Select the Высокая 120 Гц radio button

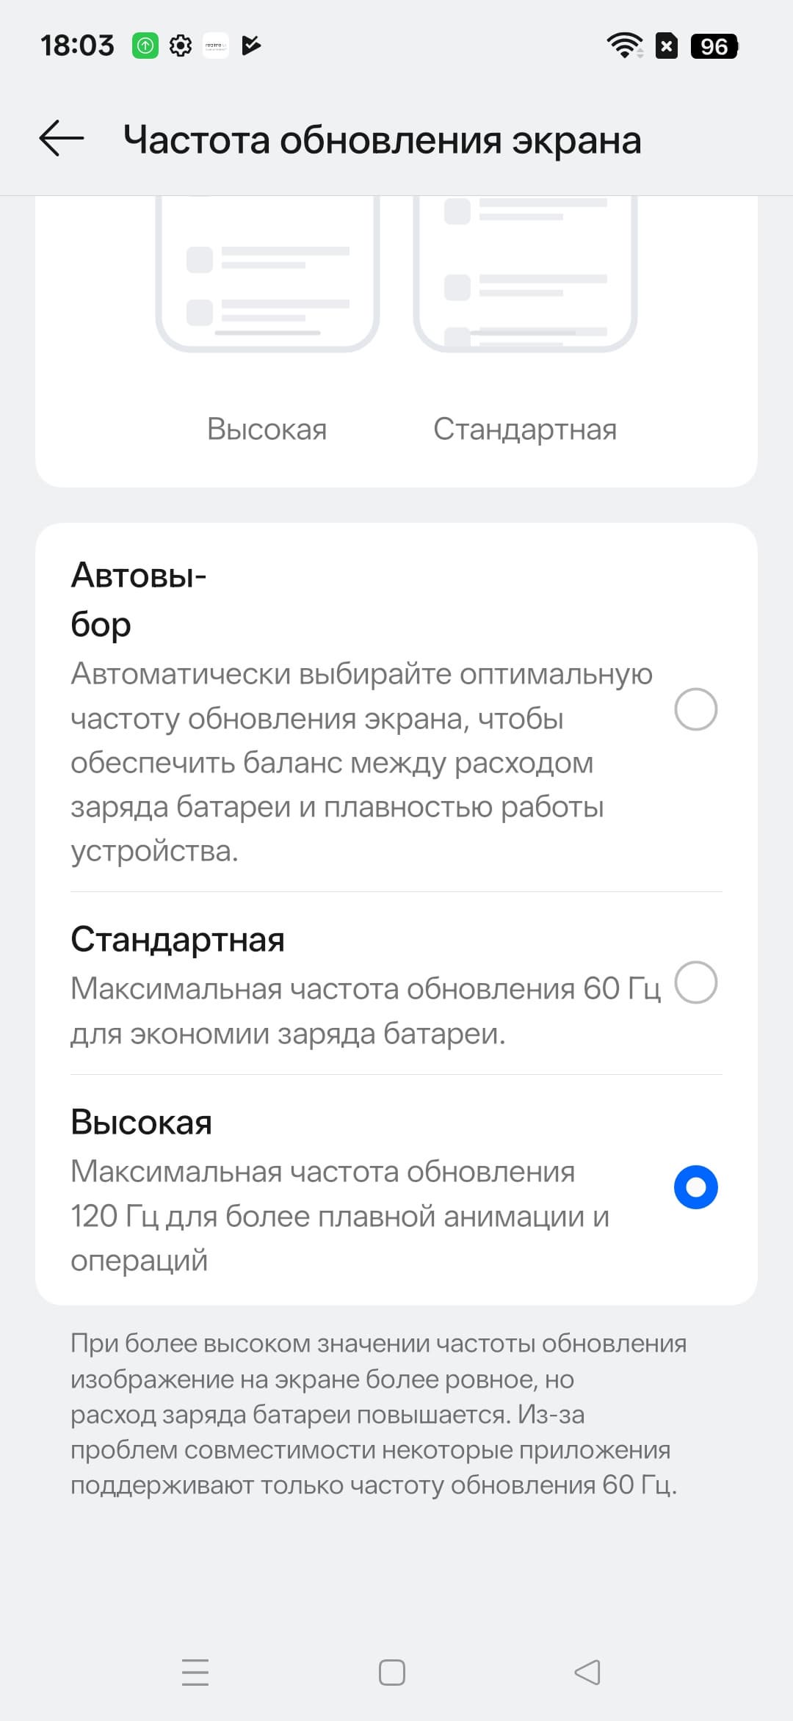pos(695,1187)
